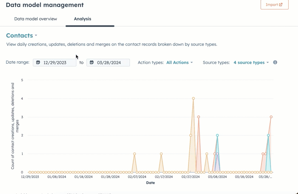Click the red data point at 3 near 02/27
This screenshot has height=194, width=298.
click(198, 117)
